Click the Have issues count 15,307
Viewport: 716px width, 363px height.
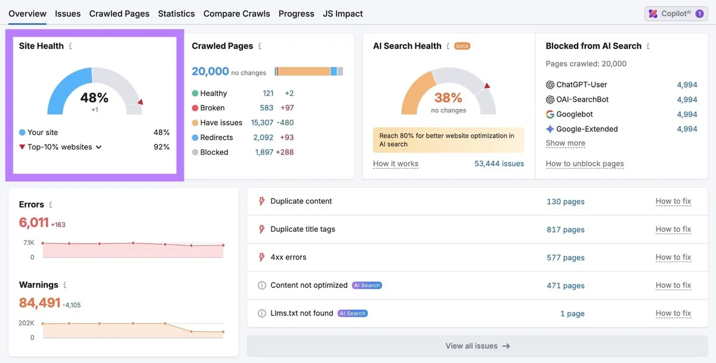[x=262, y=123]
